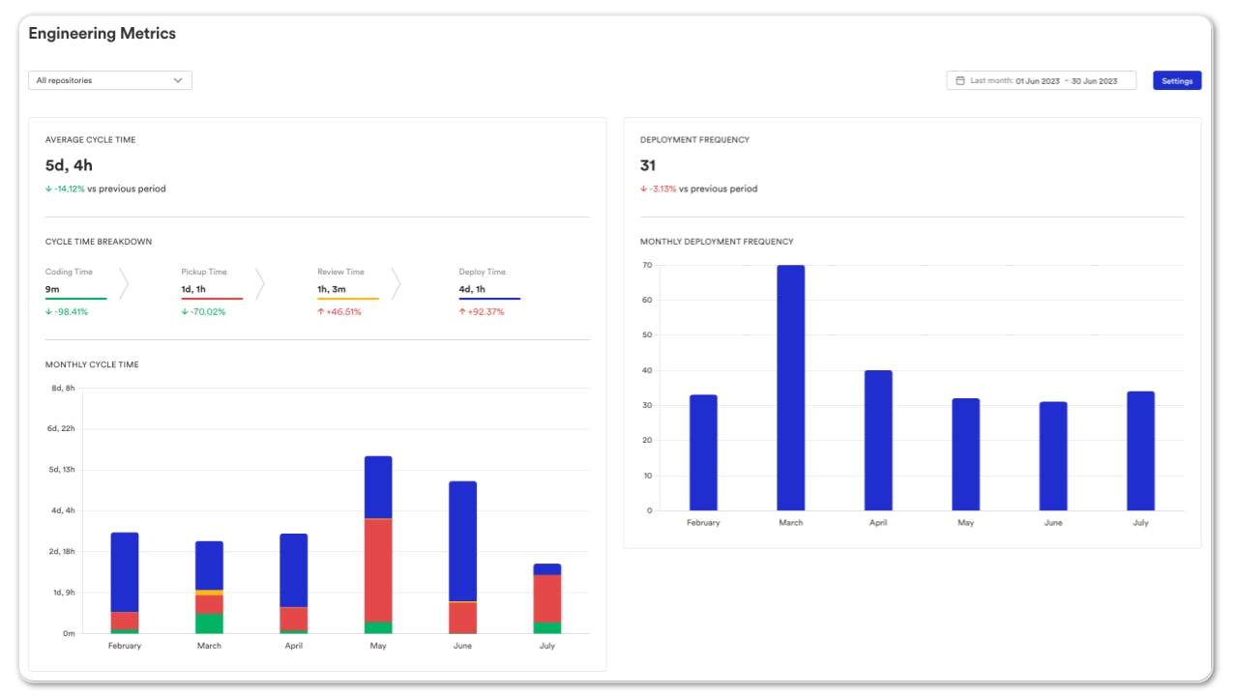The height and width of the screenshot is (696, 1238).
Task: Open the Last month date range picker
Action: (1042, 81)
